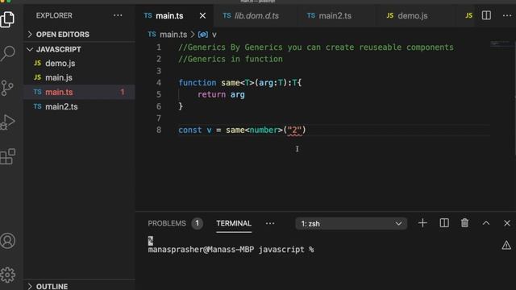Click the editor minimap
The height and width of the screenshot is (290, 516).
coord(501,44)
